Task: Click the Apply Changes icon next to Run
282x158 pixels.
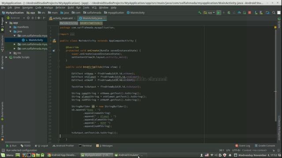Action: click(x=224, y=13)
